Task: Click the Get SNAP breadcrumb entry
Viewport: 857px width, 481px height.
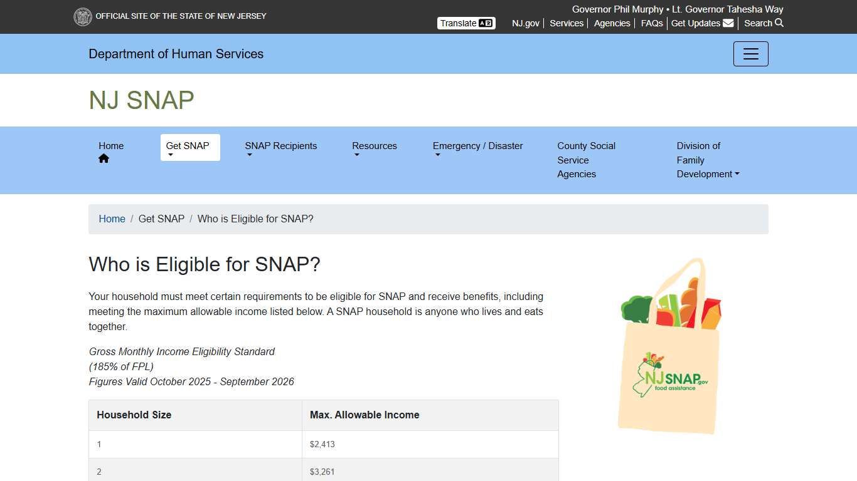Action: tap(161, 219)
